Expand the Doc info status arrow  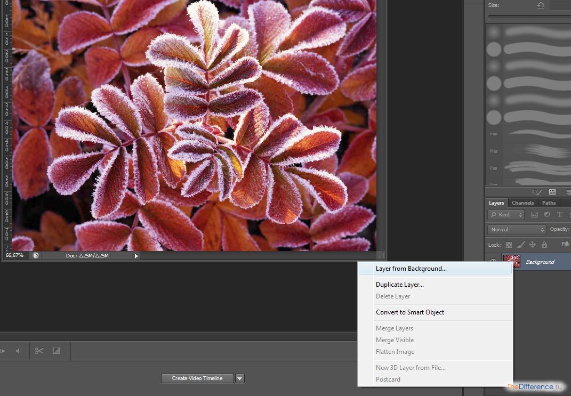pyautogui.click(x=136, y=256)
